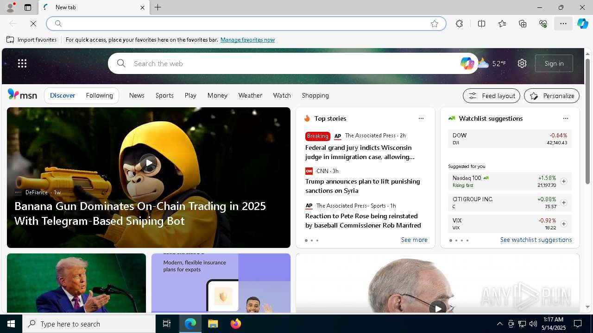
Task: Open the browser profile icon
Action: (10, 7)
